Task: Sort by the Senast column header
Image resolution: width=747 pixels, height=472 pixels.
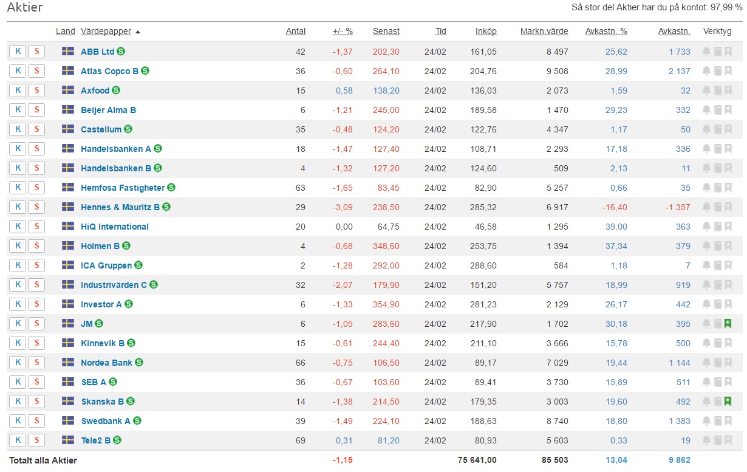Action: (x=386, y=32)
